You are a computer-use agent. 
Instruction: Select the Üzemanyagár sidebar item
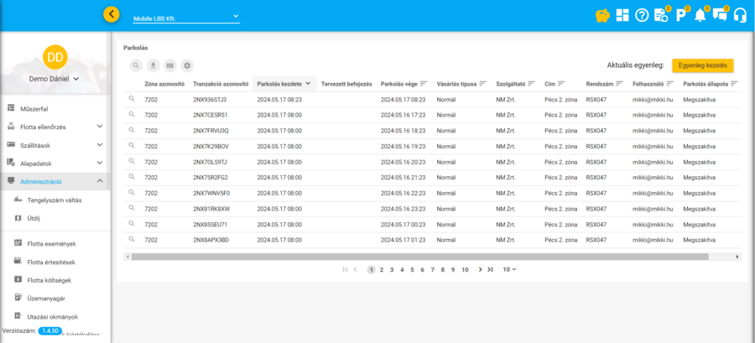click(x=46, y=298)
